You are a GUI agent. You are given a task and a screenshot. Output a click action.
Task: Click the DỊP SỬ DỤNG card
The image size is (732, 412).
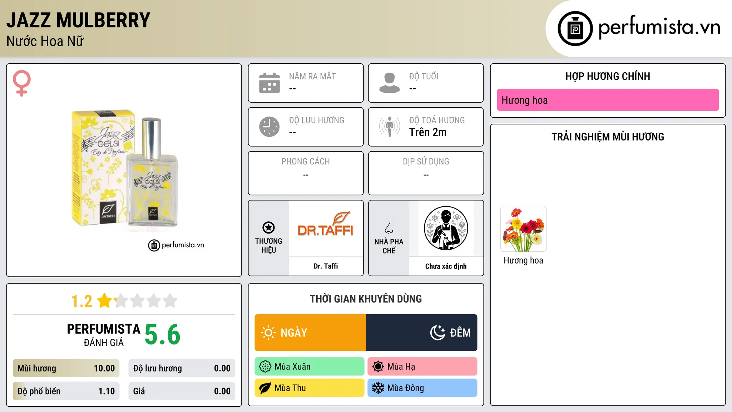[x=426, y=173]
